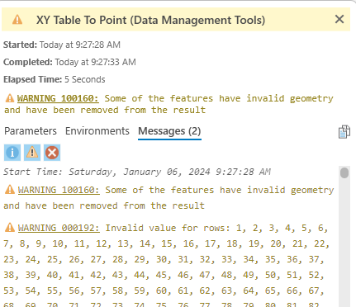356x307 pixels.
Task: Open the WARNING 000192 help link
Action: pos(59,228)
